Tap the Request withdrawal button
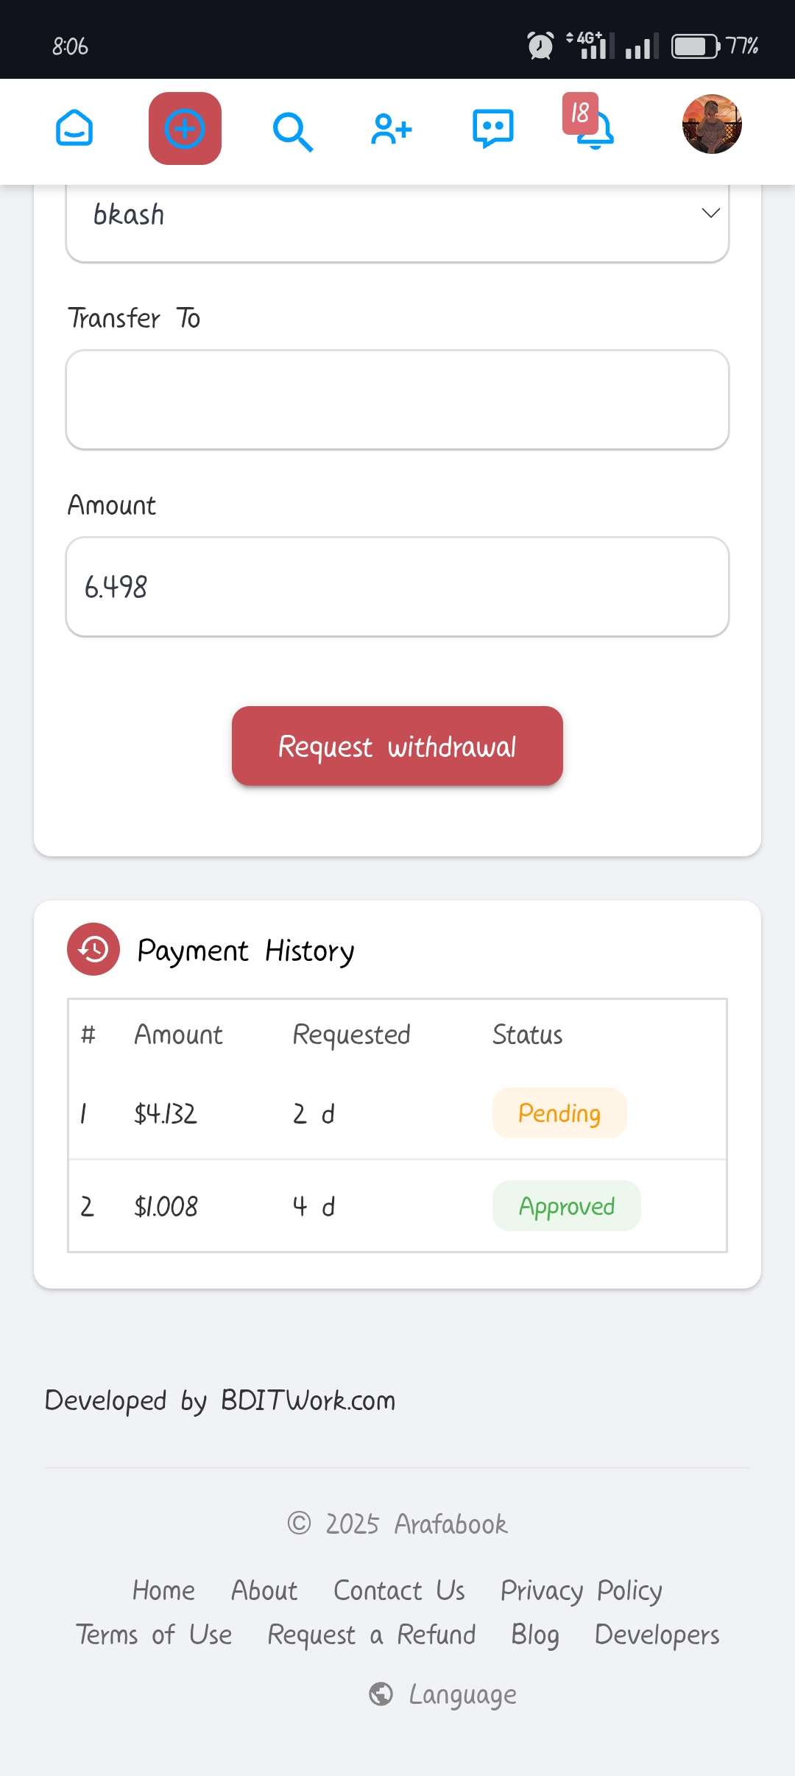Screen dimensions: 795x1776 click(397, 746)
